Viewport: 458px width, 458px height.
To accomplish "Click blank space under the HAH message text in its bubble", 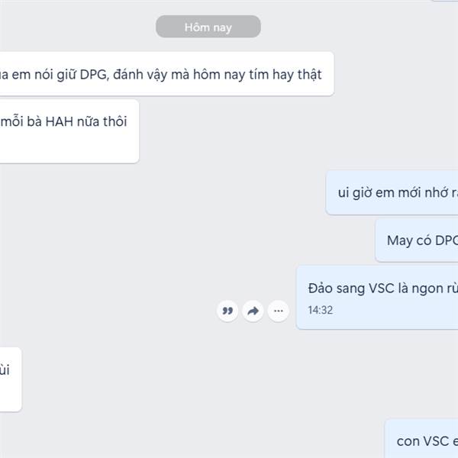I will (x=69, y=147).
